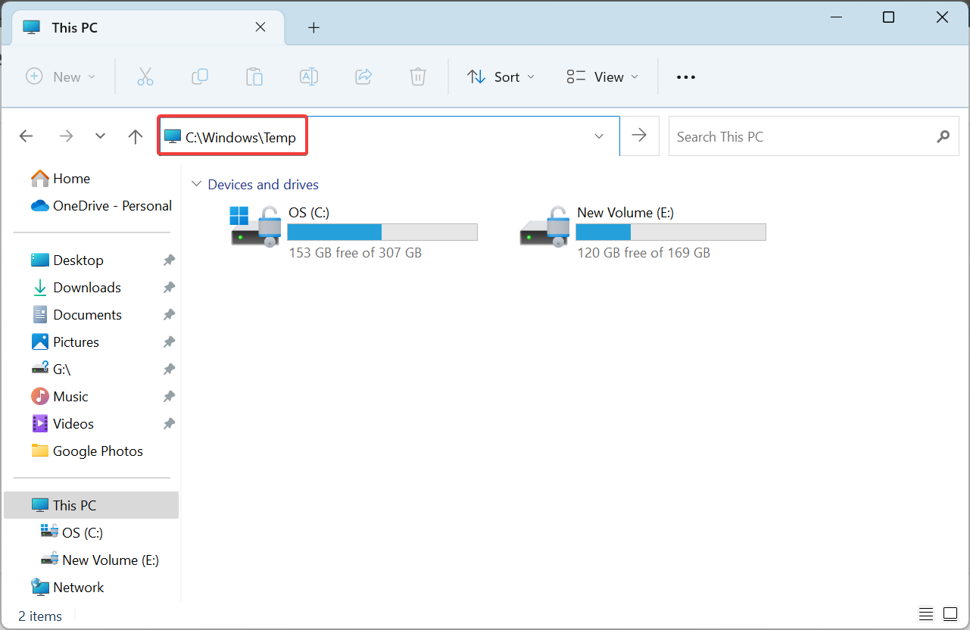Click the Search This PC field
This screenshot has width=970, height=630.
click(x=803, y=137)
